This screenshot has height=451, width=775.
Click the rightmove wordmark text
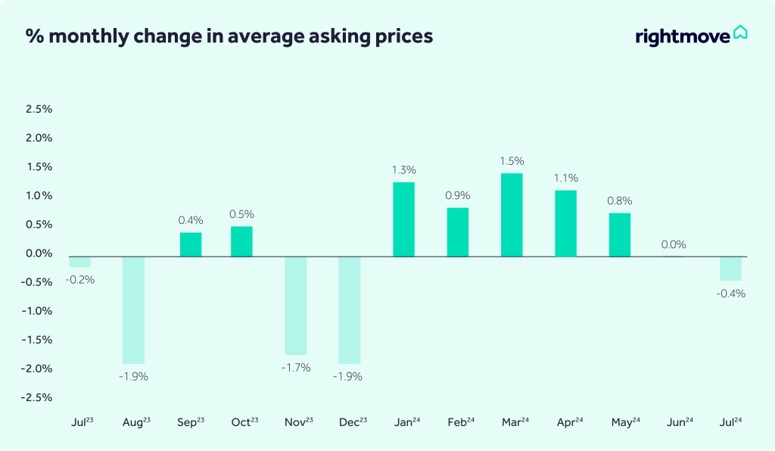pos(682,36)
